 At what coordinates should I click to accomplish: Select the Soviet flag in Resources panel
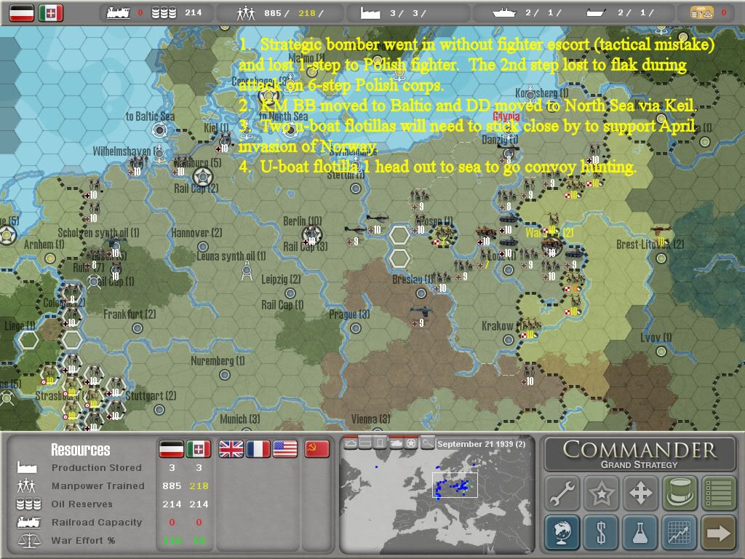click(317, 449)
